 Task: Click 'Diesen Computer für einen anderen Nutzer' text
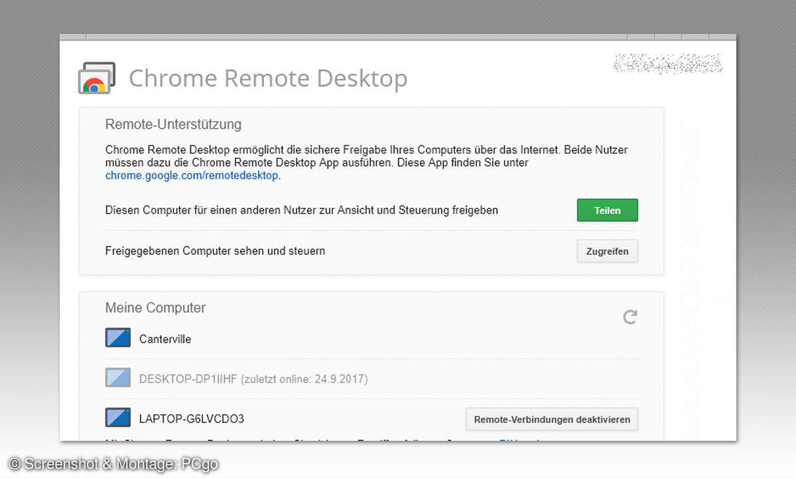tap(301, 210)
